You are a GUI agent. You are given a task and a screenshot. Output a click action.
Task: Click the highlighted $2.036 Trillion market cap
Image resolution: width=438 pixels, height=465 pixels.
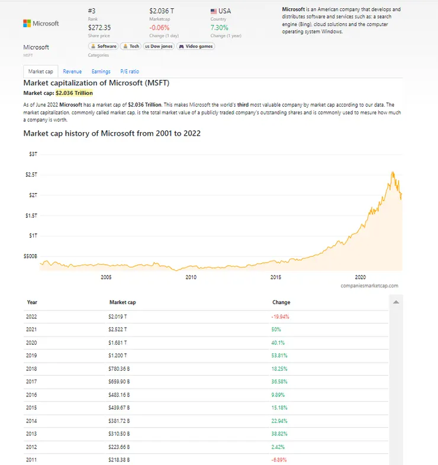pyautogui.click(x=74, y=93)
